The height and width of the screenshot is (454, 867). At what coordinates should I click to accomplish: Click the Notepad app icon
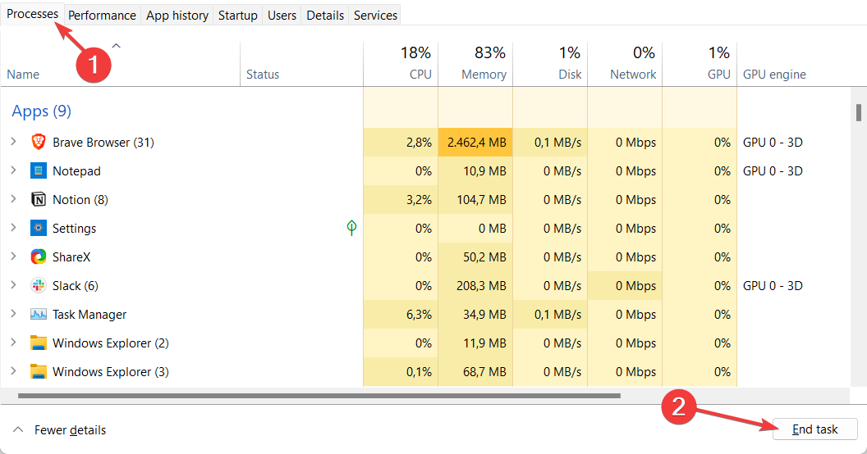(x=38, y=170)
